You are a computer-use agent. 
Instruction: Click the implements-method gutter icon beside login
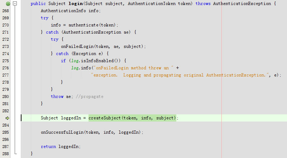tap(8, 4)
